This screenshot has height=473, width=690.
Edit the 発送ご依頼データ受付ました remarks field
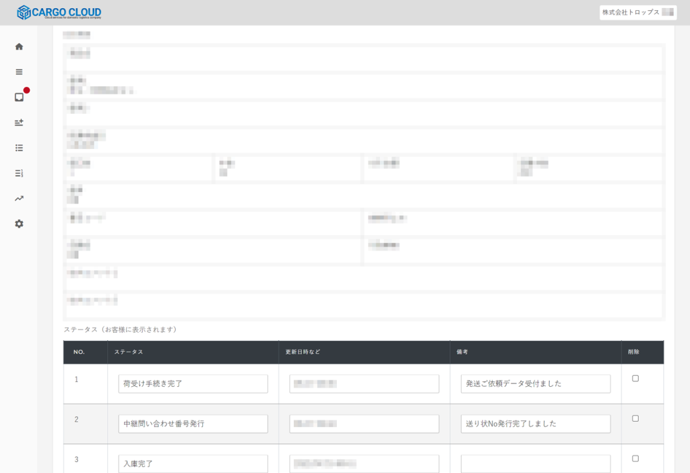(536, 384)
